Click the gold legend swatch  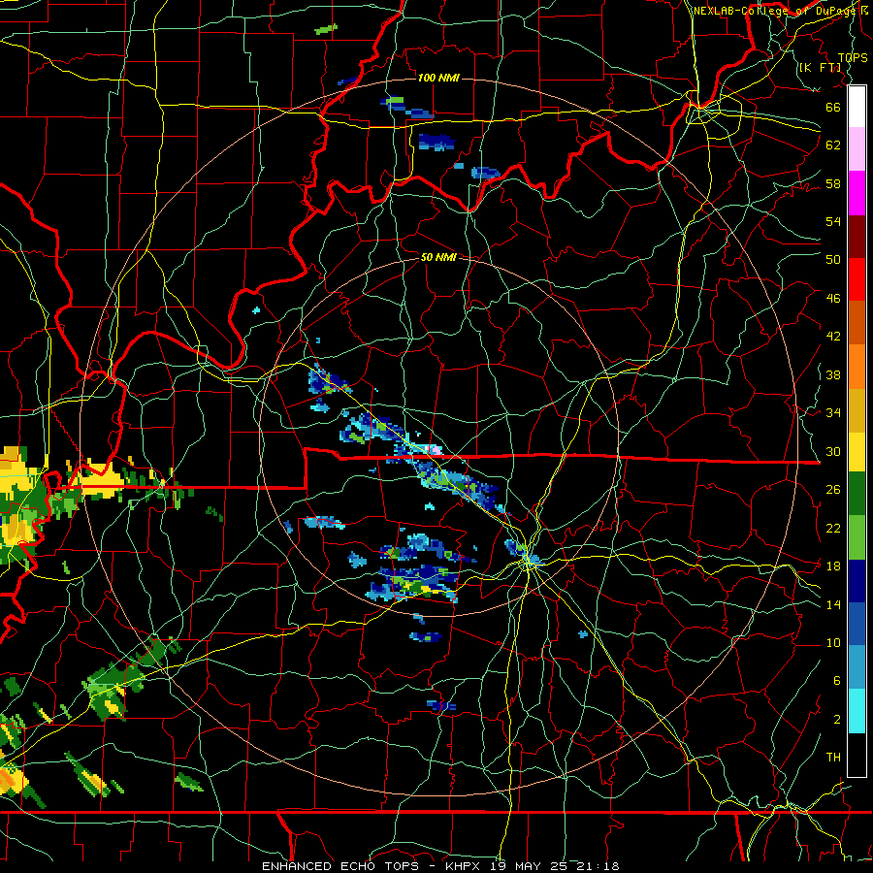pos(857,410)
